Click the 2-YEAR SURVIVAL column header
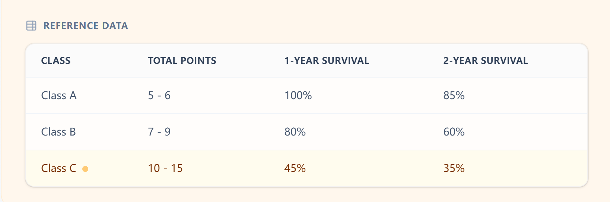The height and width of the screenshot is (202, 610). click(485, 61)
